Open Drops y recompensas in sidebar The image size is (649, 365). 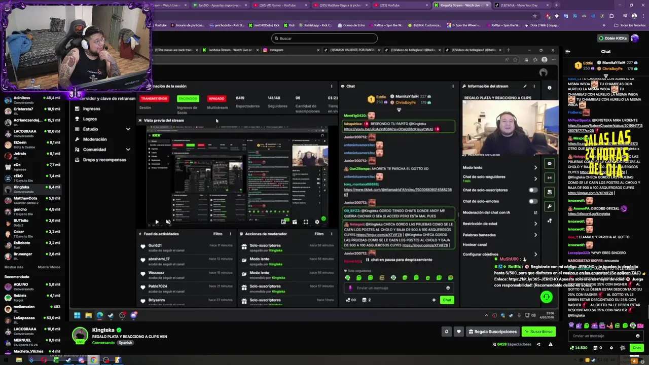[104, 160]
